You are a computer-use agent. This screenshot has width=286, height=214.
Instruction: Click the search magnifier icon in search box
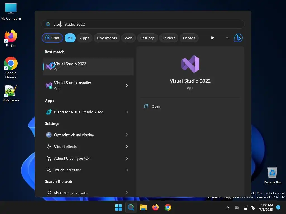point(48,24)
